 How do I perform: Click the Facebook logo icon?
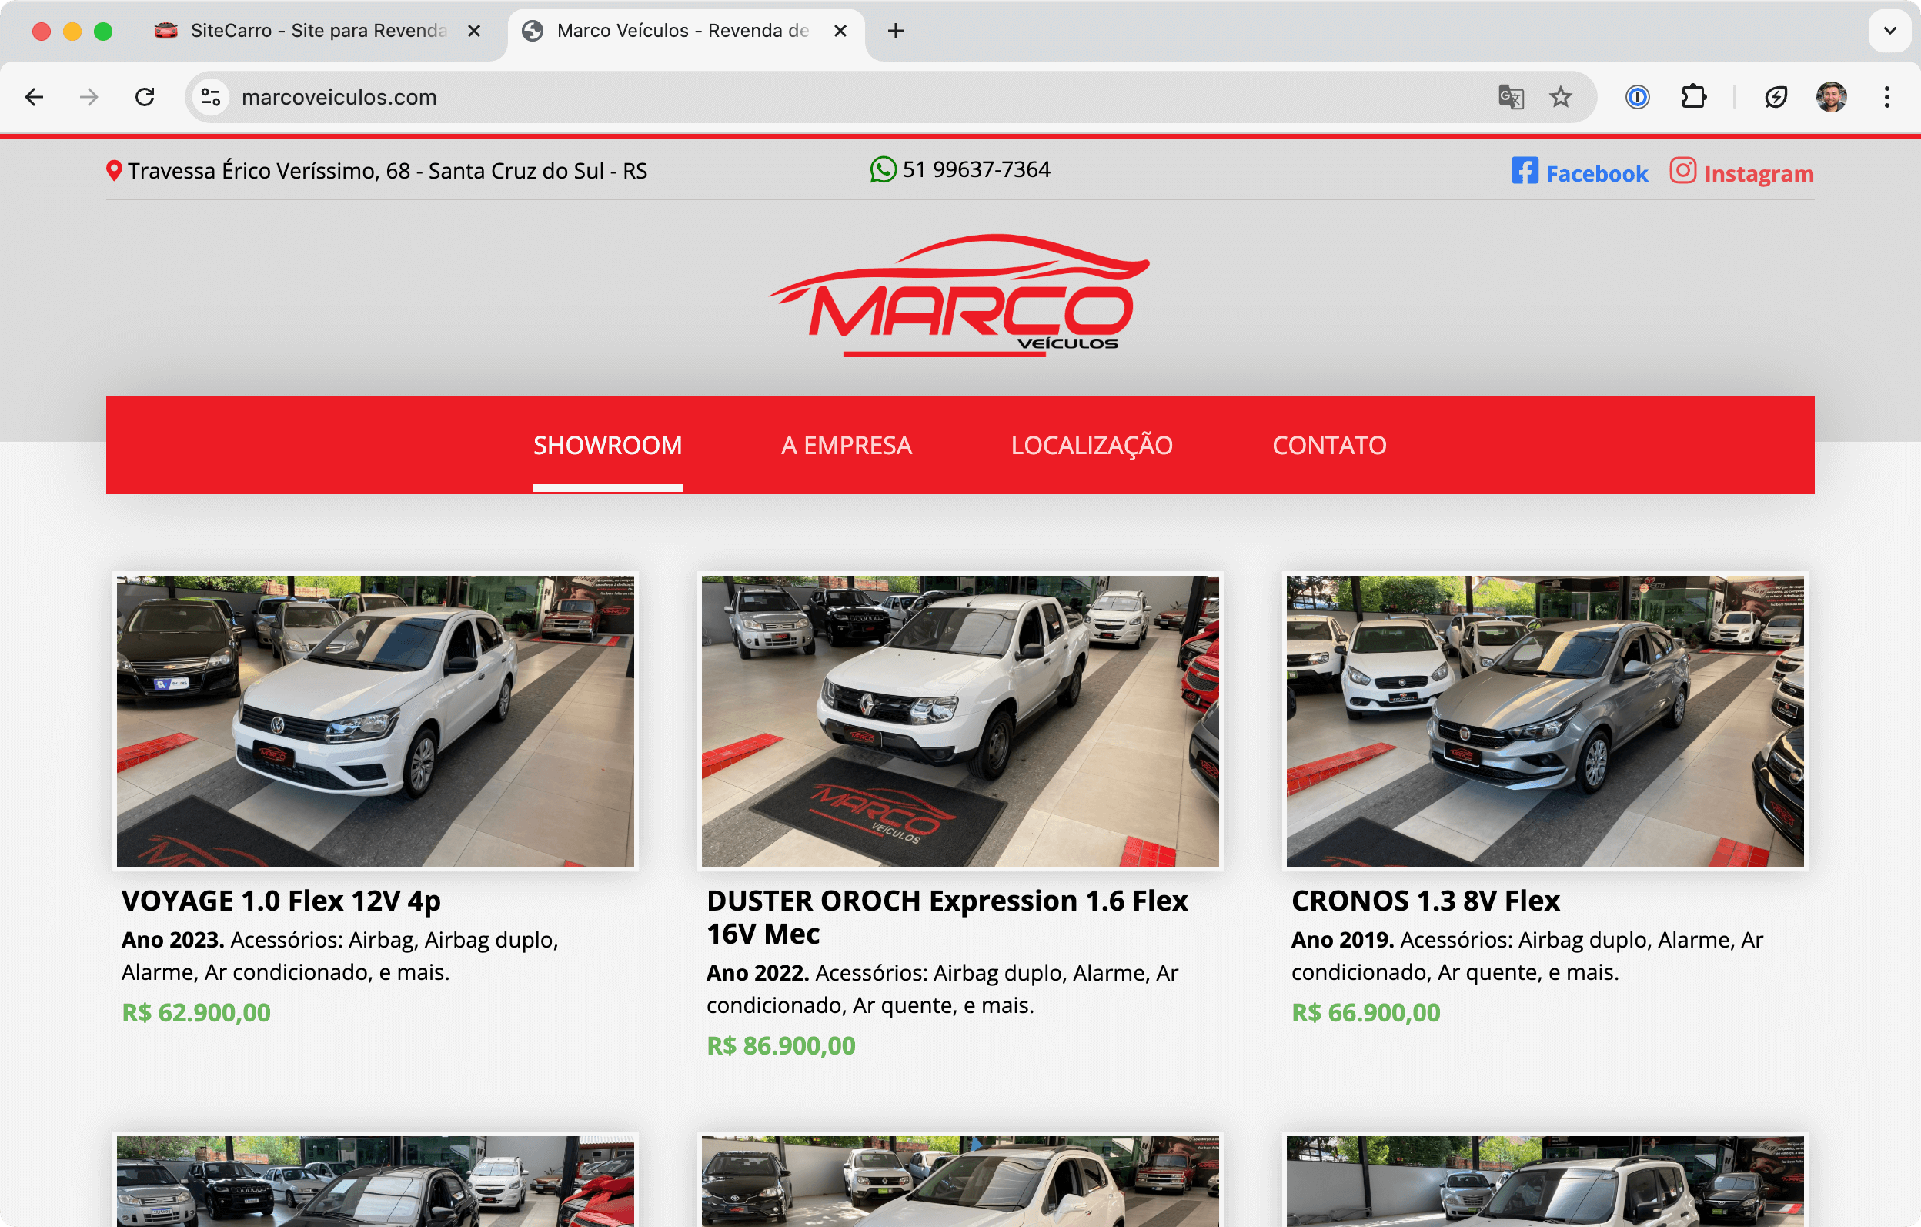[x=1525, y=171]
